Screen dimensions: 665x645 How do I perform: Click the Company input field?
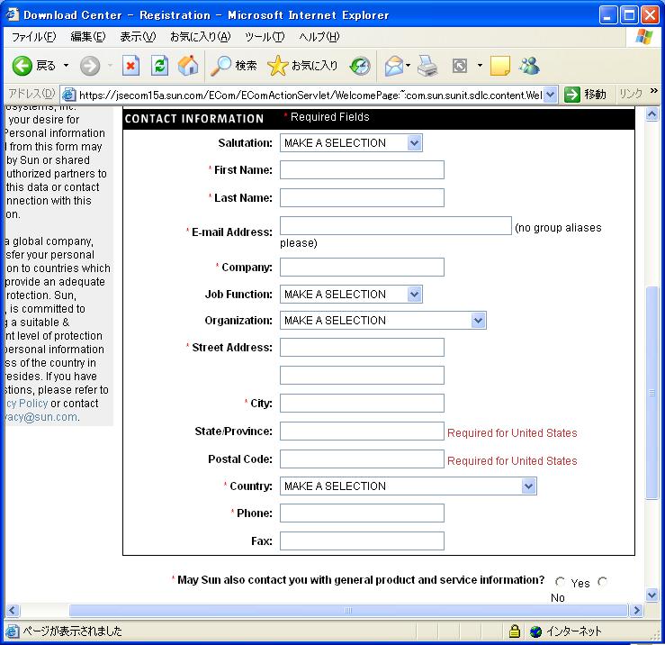click(x=362, y=267)
